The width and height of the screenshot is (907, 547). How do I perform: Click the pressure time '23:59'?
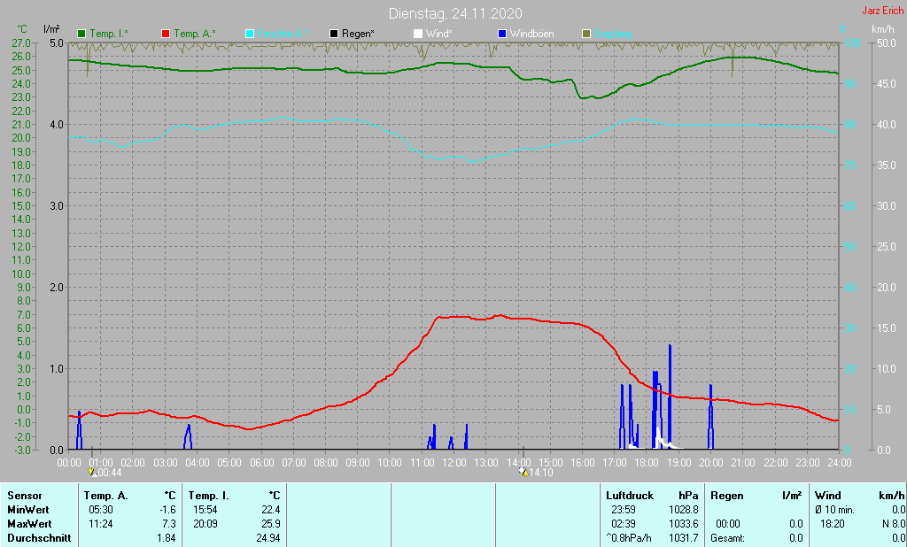click(x=624, y=510)
